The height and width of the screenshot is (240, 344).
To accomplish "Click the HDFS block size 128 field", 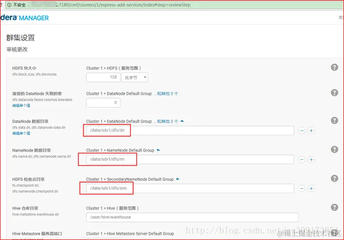I will (x=103, y=77).
